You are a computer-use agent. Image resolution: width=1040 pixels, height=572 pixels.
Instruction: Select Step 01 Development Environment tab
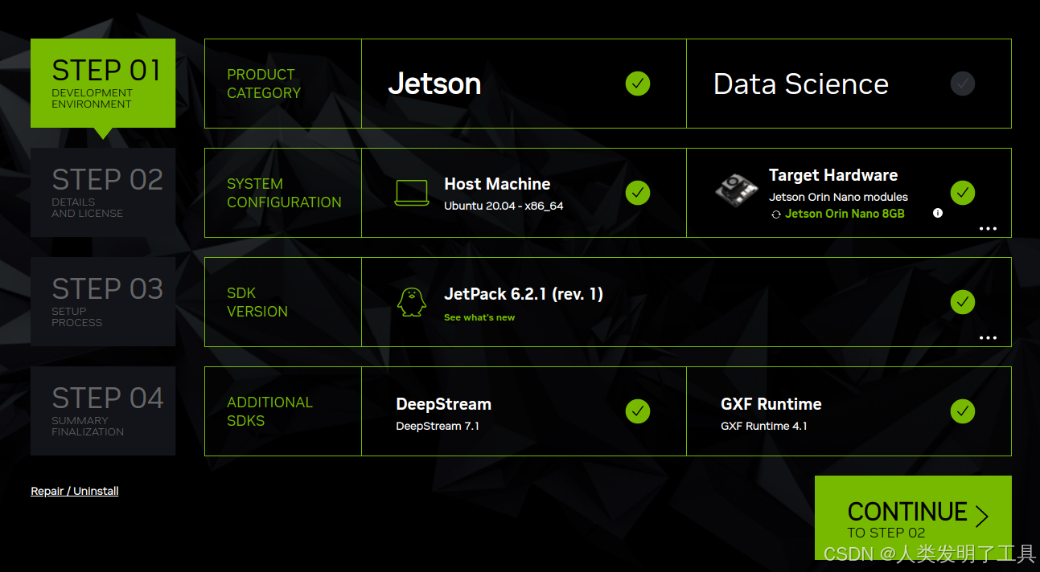103,84
